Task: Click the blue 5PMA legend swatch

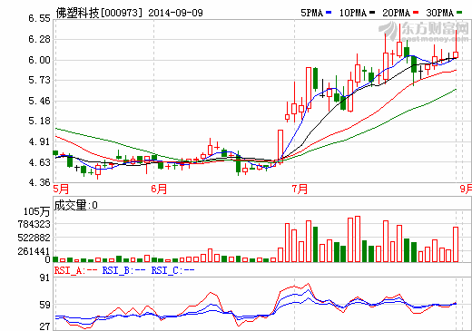Action: (329, 13)
